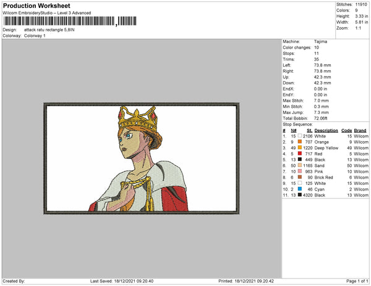The height and width of the screenshot is (286, 371).
Task: Click the 'Stop Sequence:' heading
Action: (297, 125)
